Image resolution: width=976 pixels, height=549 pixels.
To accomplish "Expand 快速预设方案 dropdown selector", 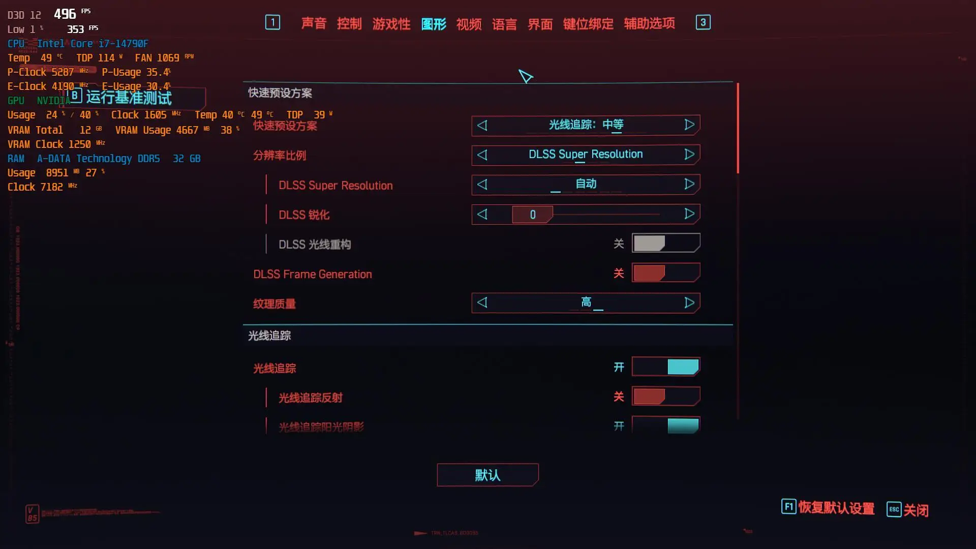I will (x=585, y=125).
